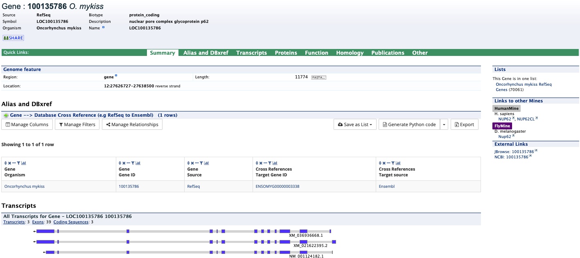This screenshot has height=258, width=580.
Task: Go to Transcripts quick link tab
Action: tap(251, 53)
